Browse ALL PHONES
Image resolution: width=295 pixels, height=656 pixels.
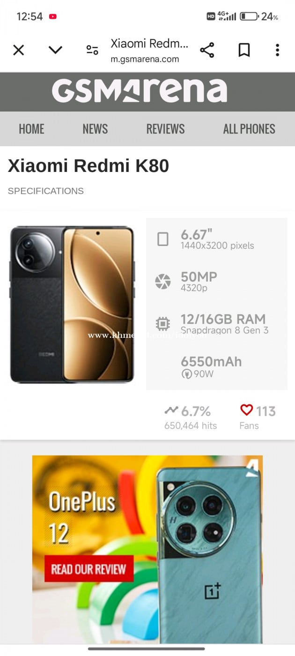point(249,129)
